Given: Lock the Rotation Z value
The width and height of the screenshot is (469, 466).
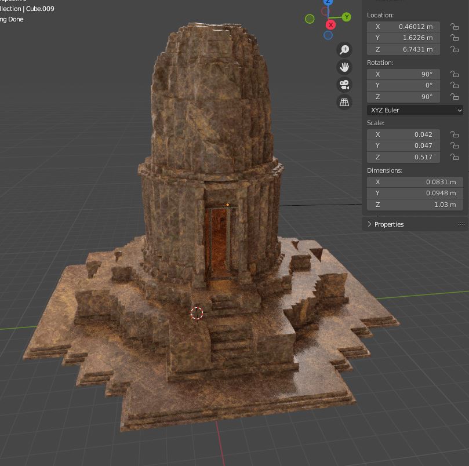Looking at the screenshot, I should pos(455,97).
